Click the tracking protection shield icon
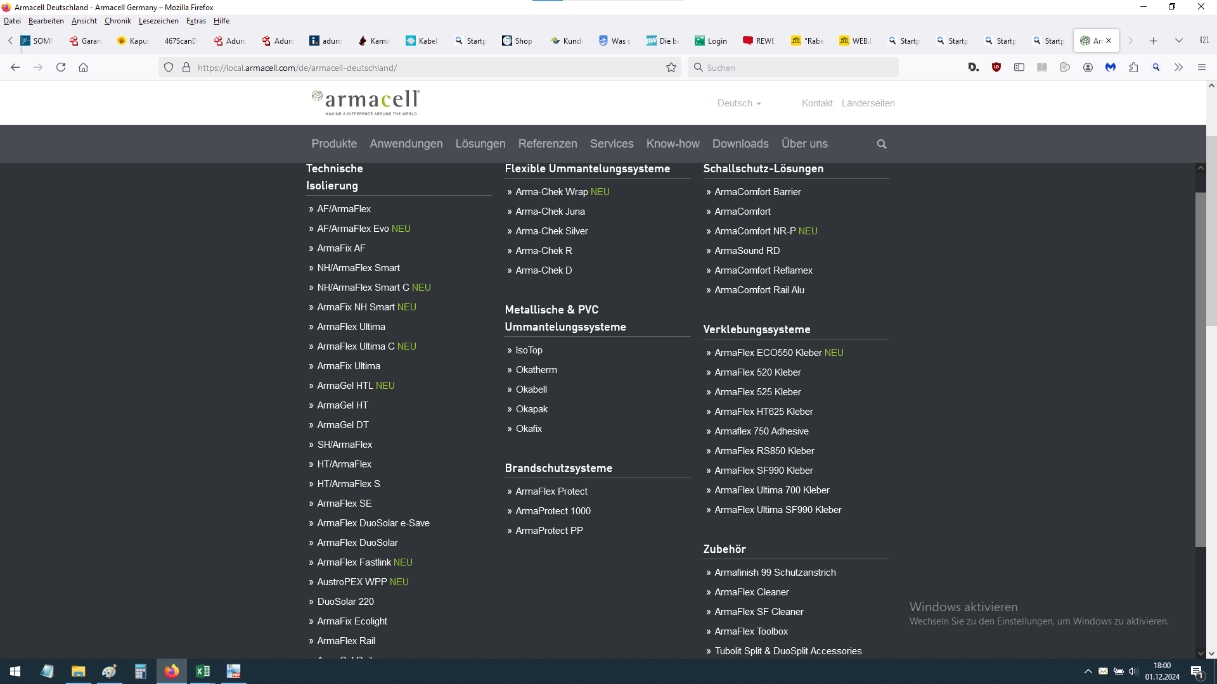 tap(169, 67)
